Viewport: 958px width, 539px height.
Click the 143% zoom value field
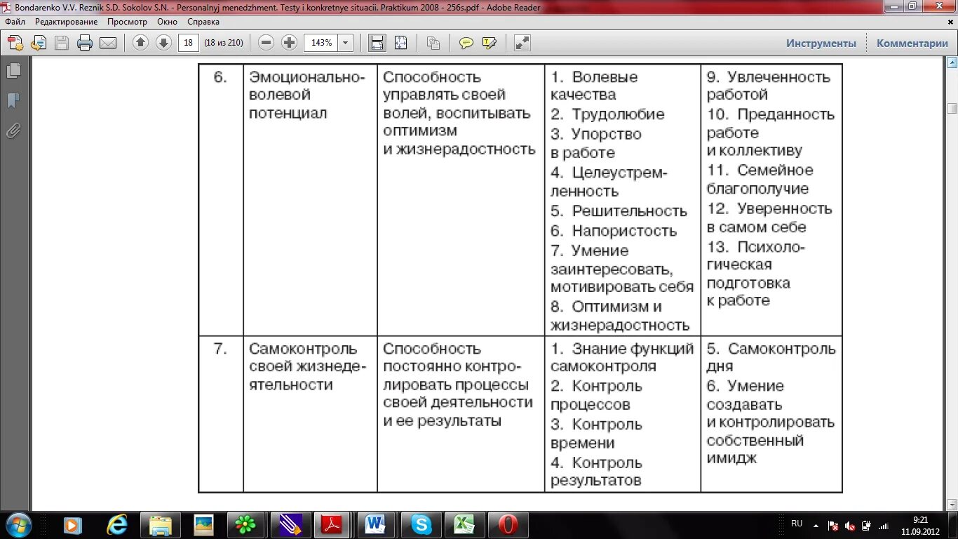(321, 43)
